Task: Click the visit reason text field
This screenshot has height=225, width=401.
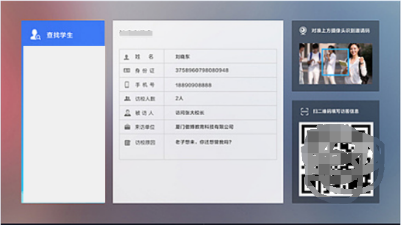Action: (203, 142)
